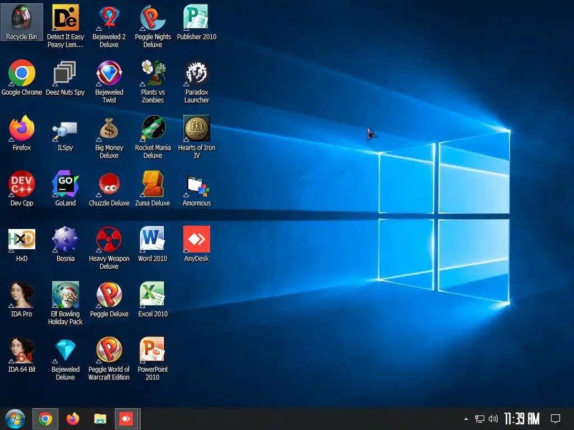
Task: Select PowerPoint 2010 desktop icon
Action: point(152,359)
